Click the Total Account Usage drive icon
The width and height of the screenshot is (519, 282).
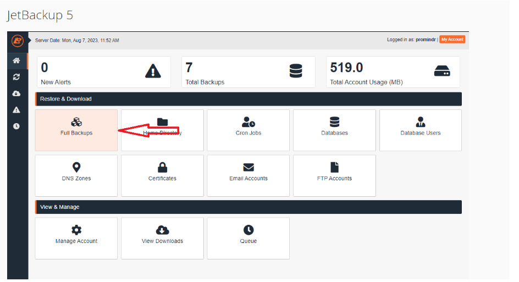pos(442,71)
